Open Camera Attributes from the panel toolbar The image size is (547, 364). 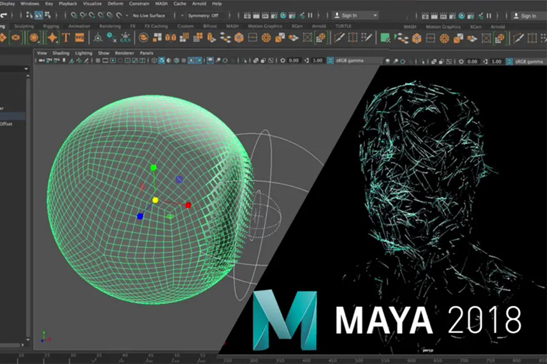57,61
